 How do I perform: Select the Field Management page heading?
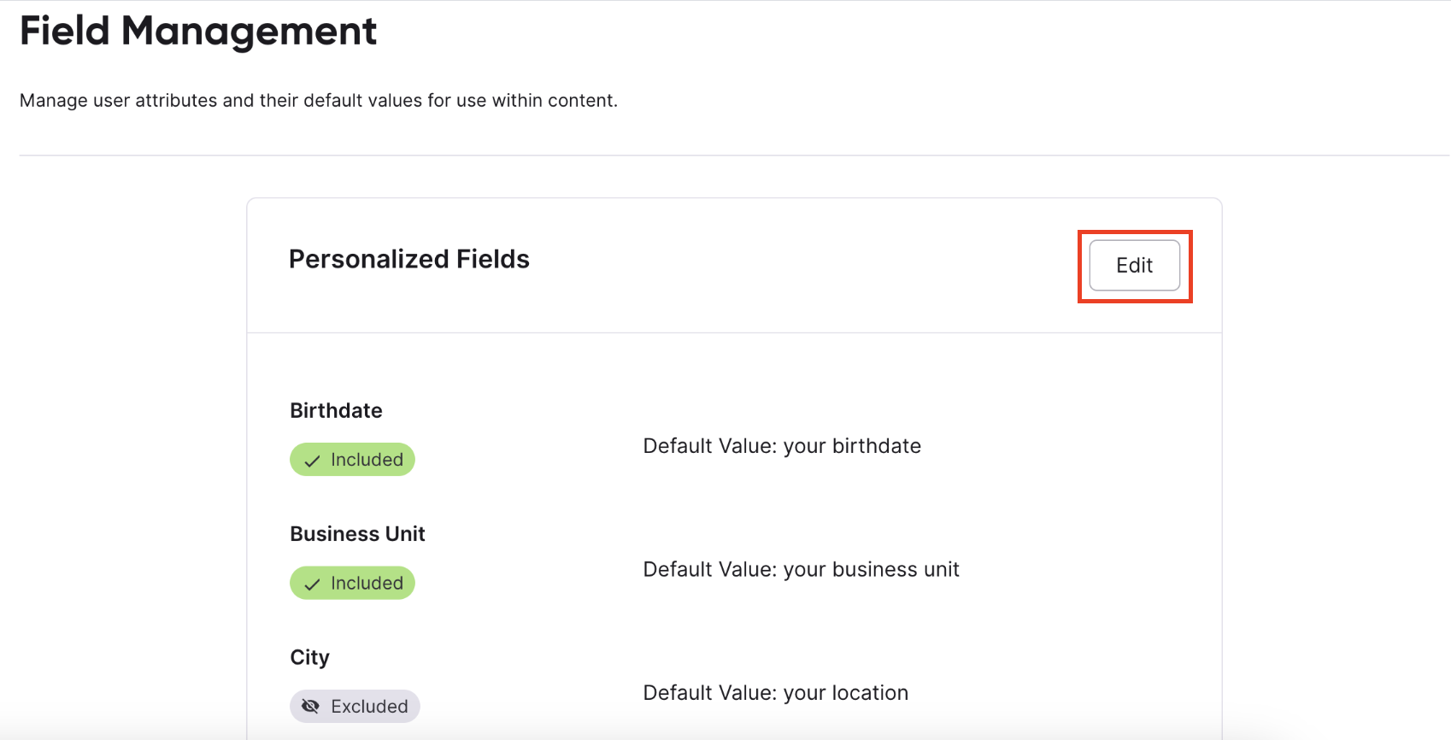pos(198,32)
